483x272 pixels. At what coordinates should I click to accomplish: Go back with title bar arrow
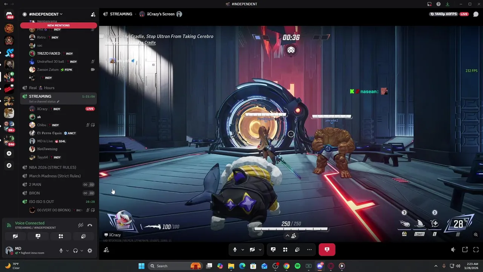point(6,4)
